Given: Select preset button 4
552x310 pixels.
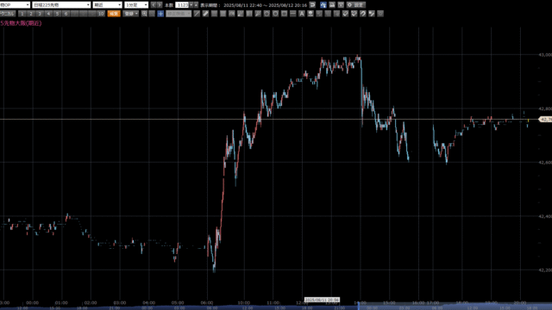Looking at the screenshot, I should [48, 14].
